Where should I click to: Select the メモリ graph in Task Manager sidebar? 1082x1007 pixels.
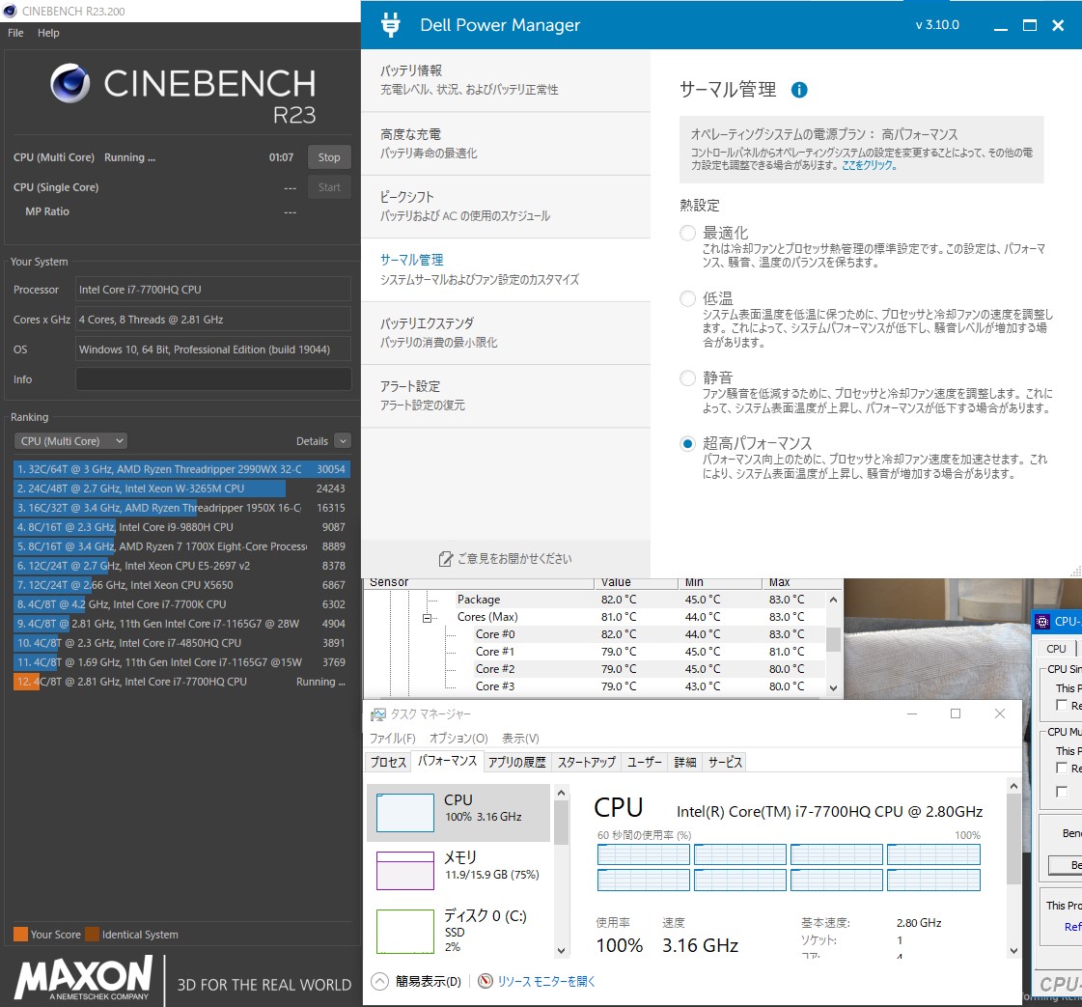point(404,870)
